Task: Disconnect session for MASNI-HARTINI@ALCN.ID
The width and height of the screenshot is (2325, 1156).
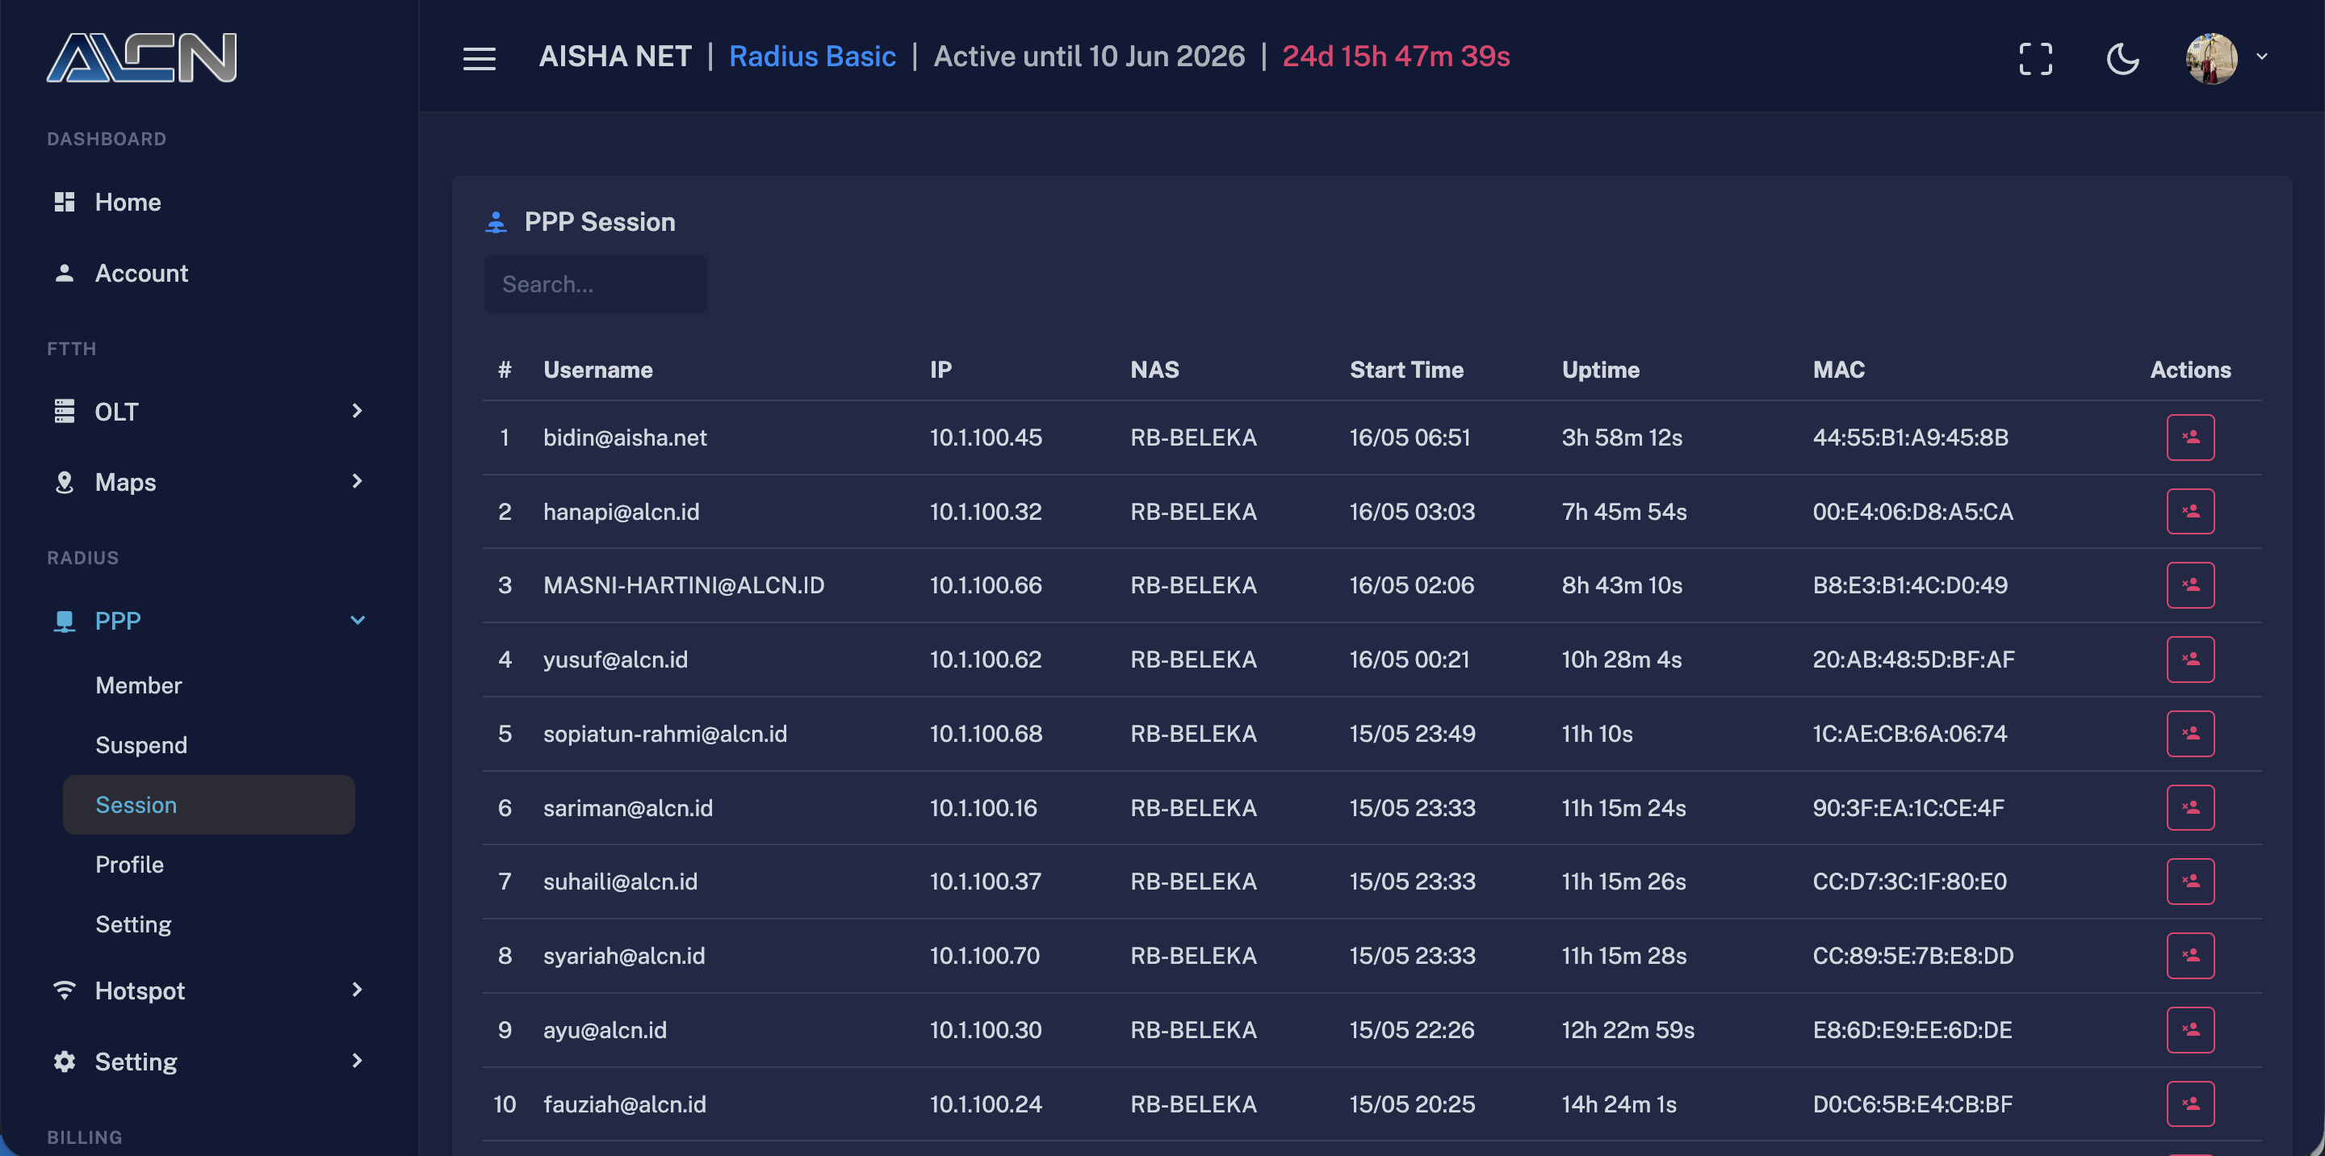Action: point(2190,586)
